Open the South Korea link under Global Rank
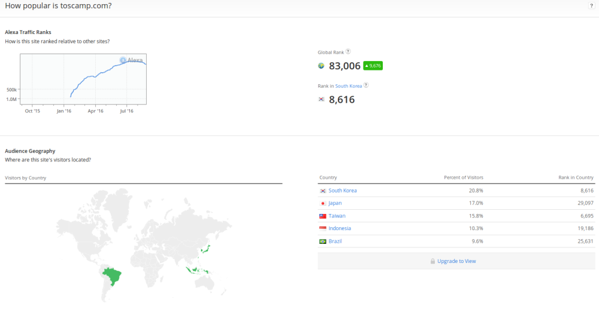Viewport: 599px width, 312px height. point(349,86)
